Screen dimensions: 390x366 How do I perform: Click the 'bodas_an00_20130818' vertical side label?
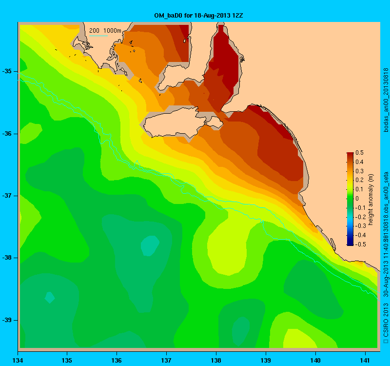click(386, 100)
